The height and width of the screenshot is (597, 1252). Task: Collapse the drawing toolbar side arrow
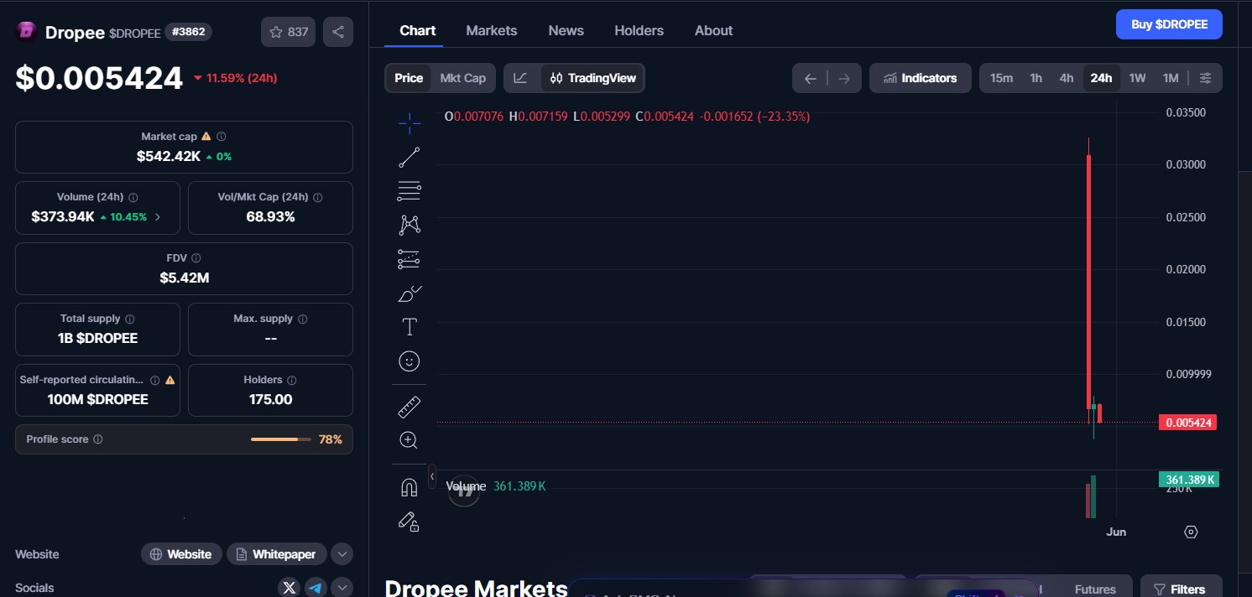click(x=432, y=476)
